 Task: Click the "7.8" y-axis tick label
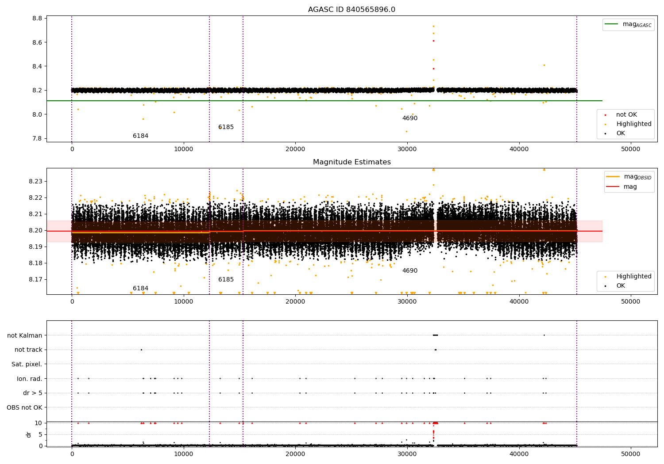[x=37, y=138]
